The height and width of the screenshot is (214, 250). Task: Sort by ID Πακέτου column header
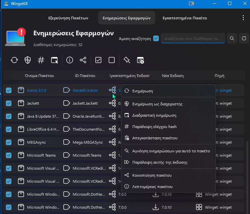(x=85, y=76)
